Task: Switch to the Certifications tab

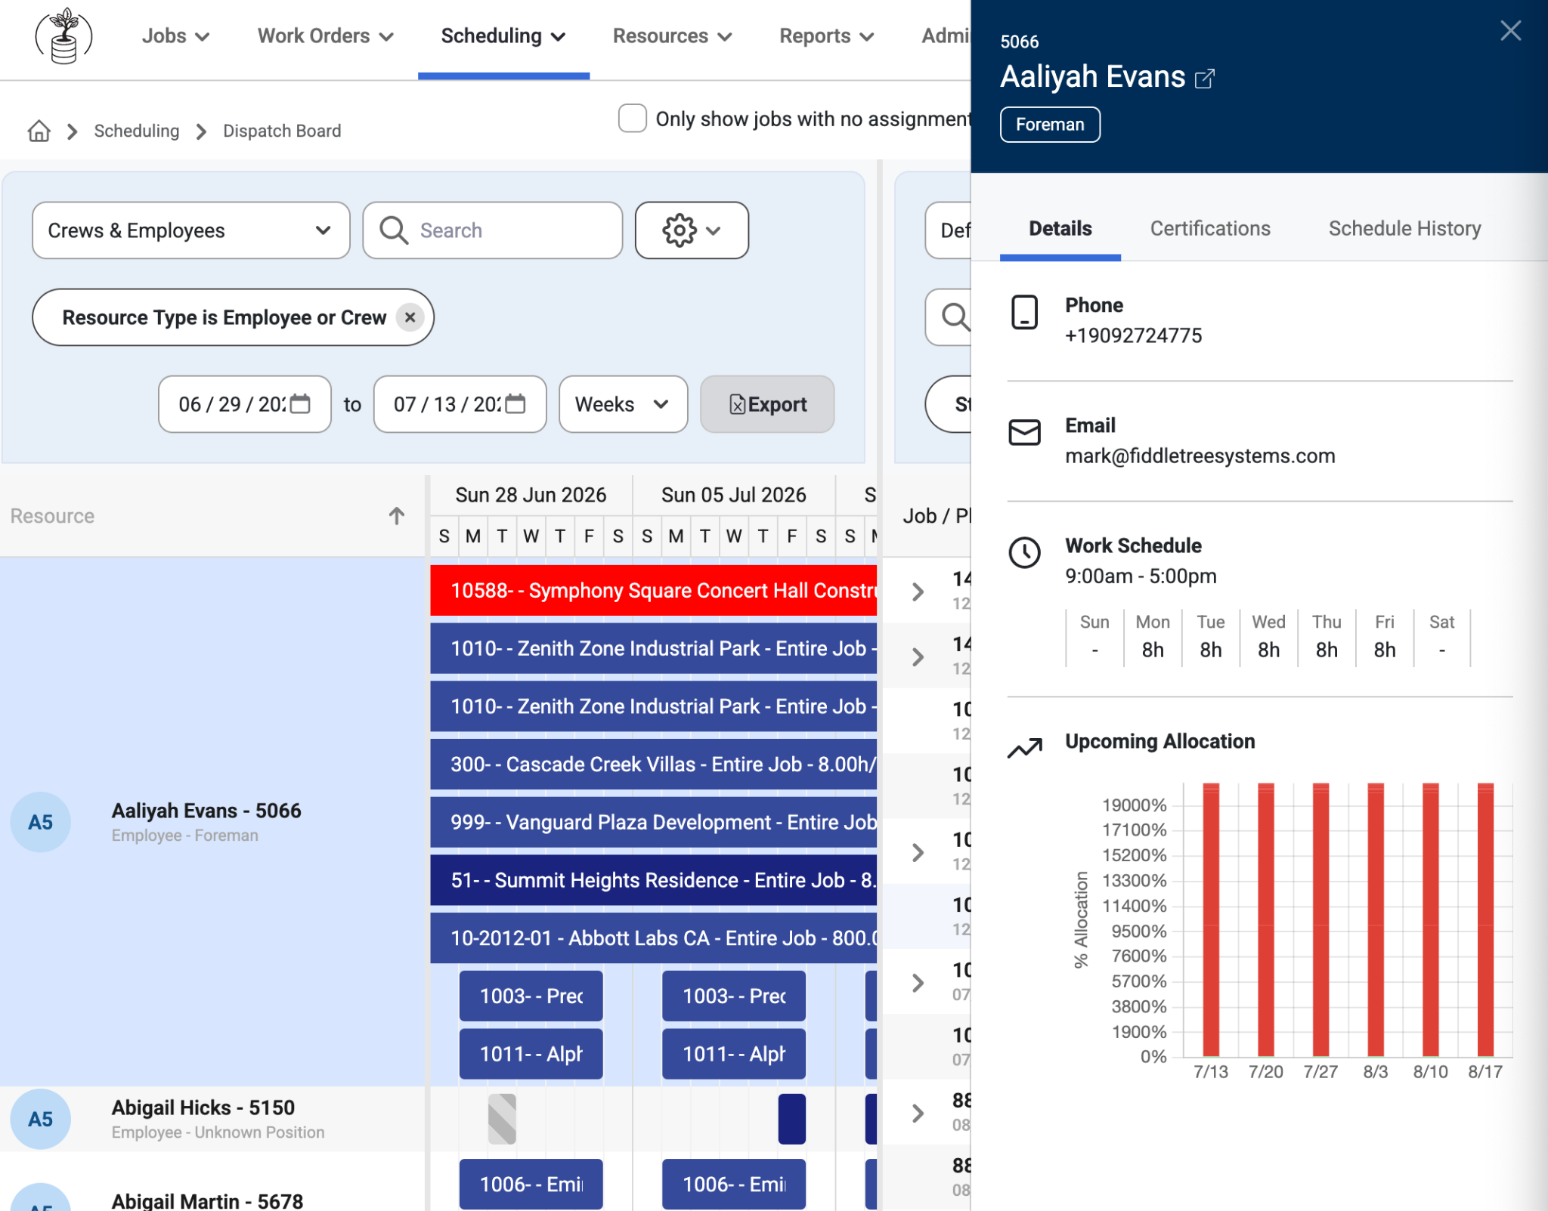Action: pos(1210,229)
